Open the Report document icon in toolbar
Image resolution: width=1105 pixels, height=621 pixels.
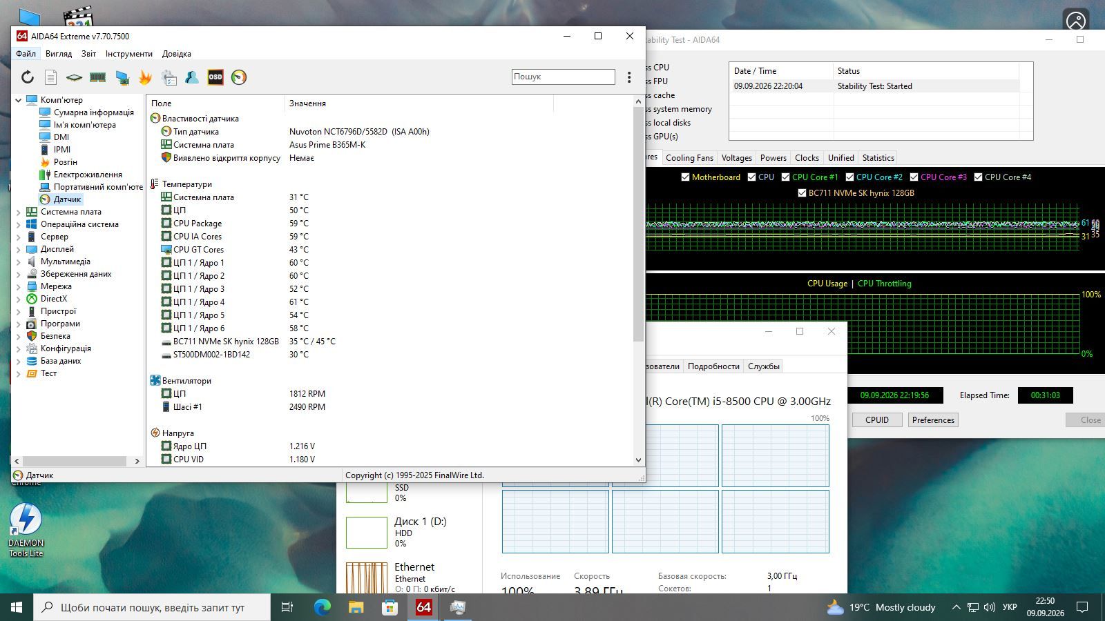coord(50,77)
